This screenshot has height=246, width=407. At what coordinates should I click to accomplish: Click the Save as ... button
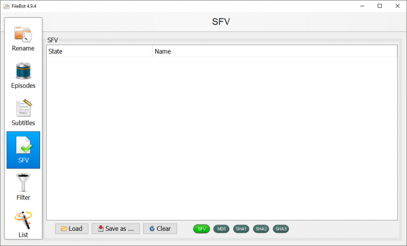116,229
